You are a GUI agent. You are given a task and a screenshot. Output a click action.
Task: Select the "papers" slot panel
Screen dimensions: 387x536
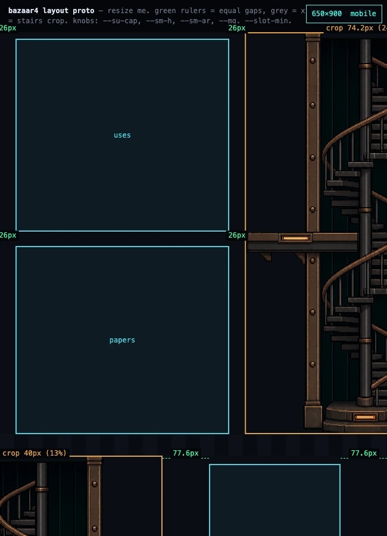tap(122, 340)
